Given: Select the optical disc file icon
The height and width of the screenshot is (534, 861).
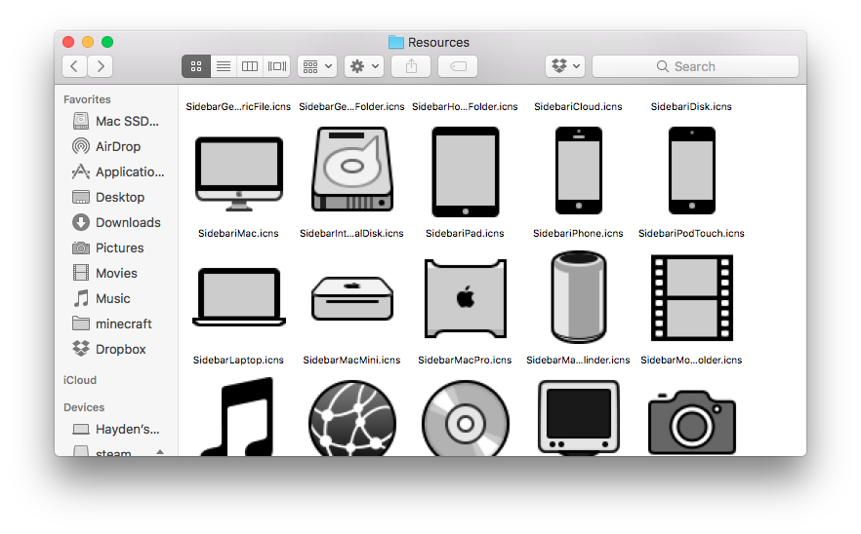Looking at the screenshot, I should [x=466, y=418].
